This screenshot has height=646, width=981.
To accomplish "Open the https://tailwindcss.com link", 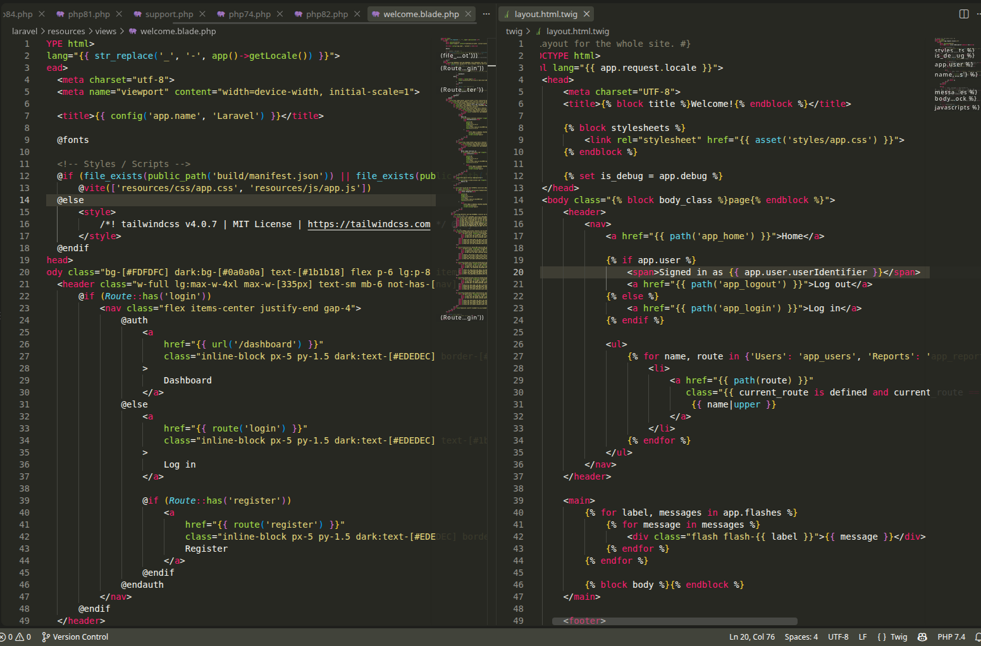I will tap(369, 224).
